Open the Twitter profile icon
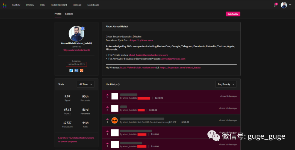This screenshot has height=150, width=295. [x=71, y=70]
